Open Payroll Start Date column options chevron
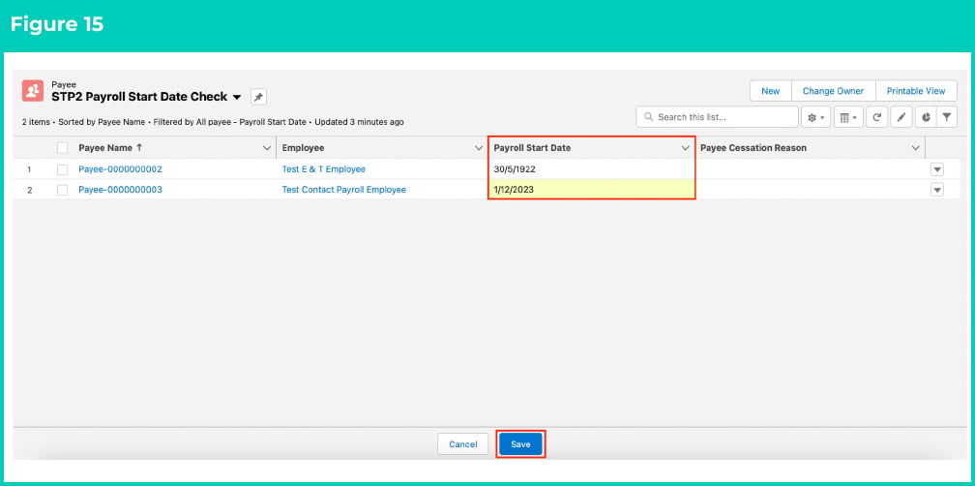 685,148
